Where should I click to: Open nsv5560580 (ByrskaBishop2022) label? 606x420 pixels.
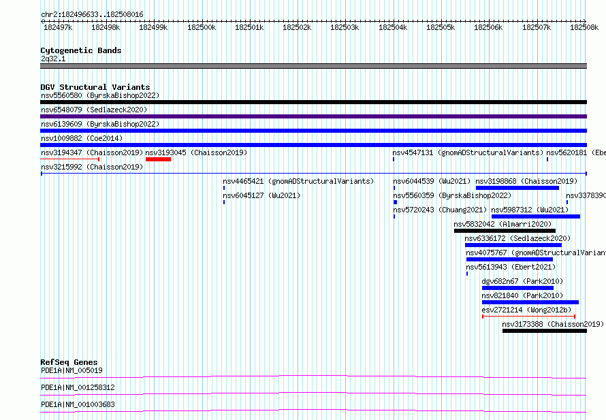pos(100,95)
